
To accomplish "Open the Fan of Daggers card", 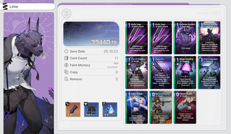I will (x=137, y=73).
